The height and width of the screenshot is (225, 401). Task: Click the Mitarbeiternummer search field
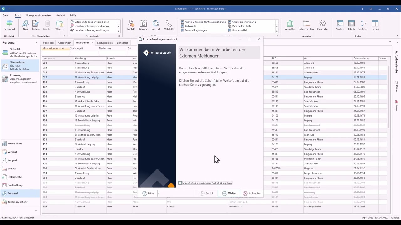coord(55,53)
